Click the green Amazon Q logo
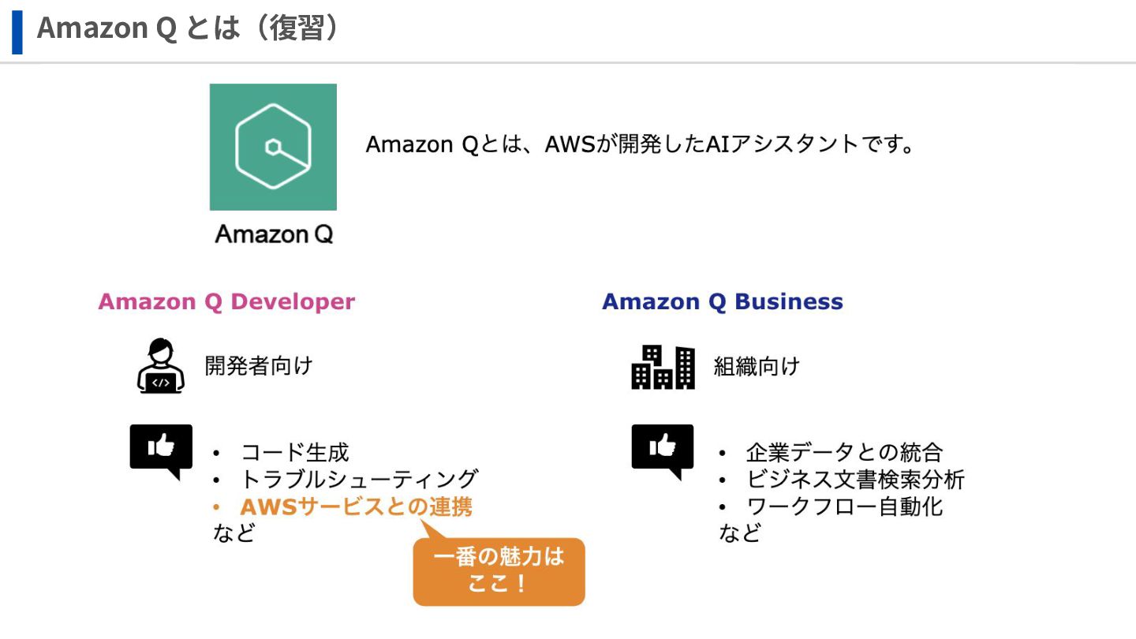Screen dimensions: 1136x639 pyautogui.click(x=273, y=148)
